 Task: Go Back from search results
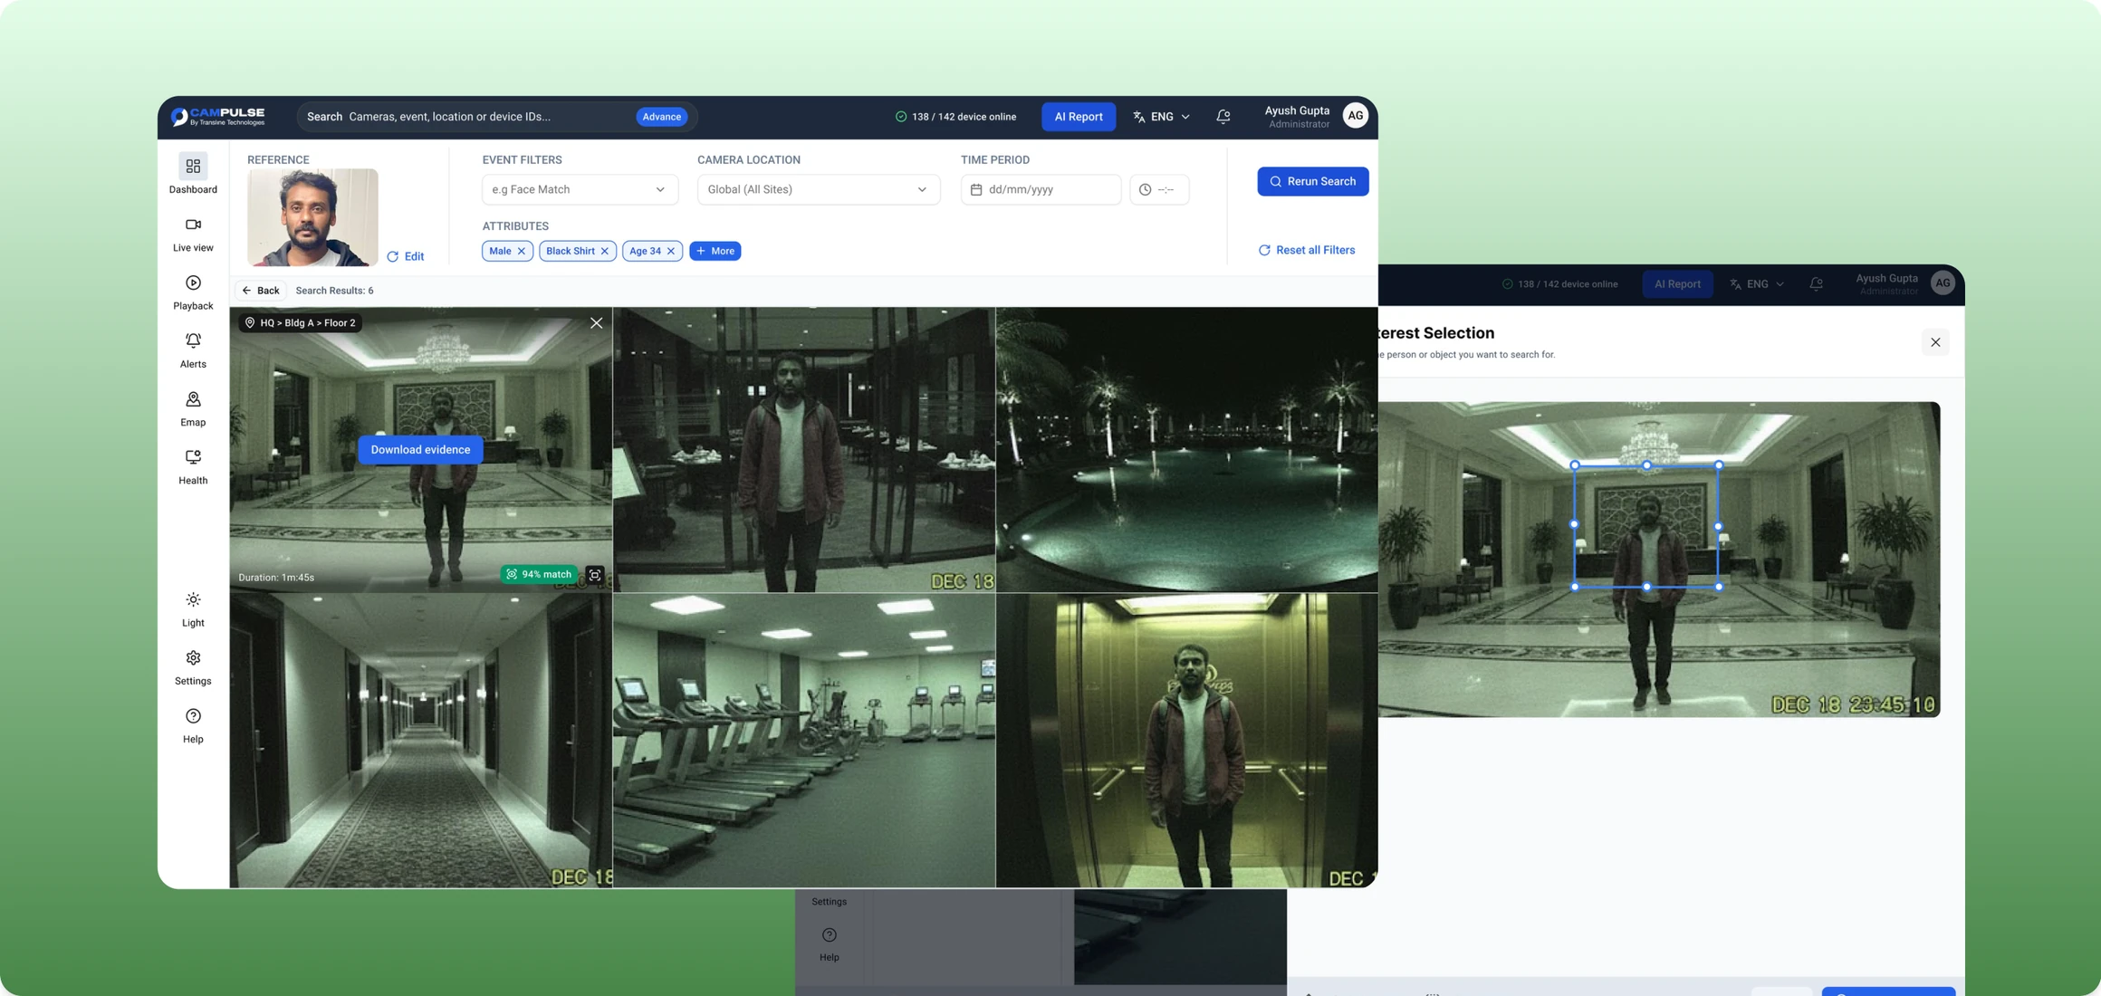(x=261, y=291)
